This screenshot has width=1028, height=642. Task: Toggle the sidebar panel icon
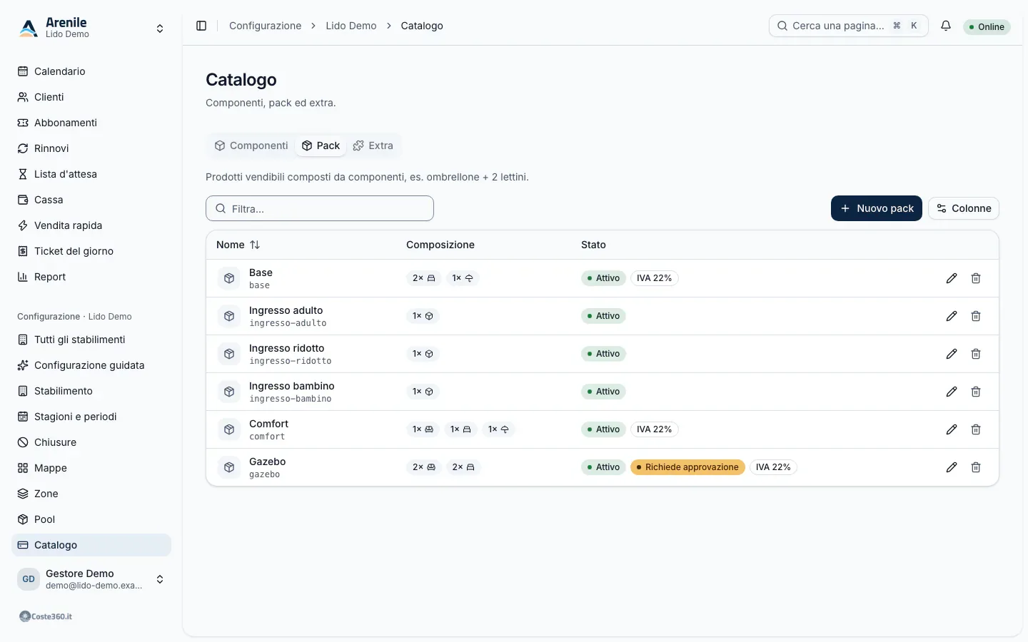[x=201, y=26]
